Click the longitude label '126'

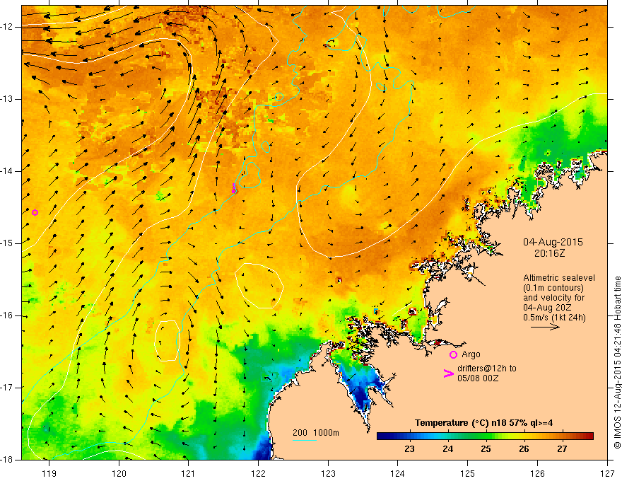pyautogui.click(x=537, y=473)
